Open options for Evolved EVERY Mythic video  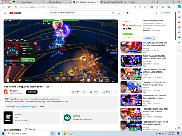pyautogui.click(x=170, y=83)
